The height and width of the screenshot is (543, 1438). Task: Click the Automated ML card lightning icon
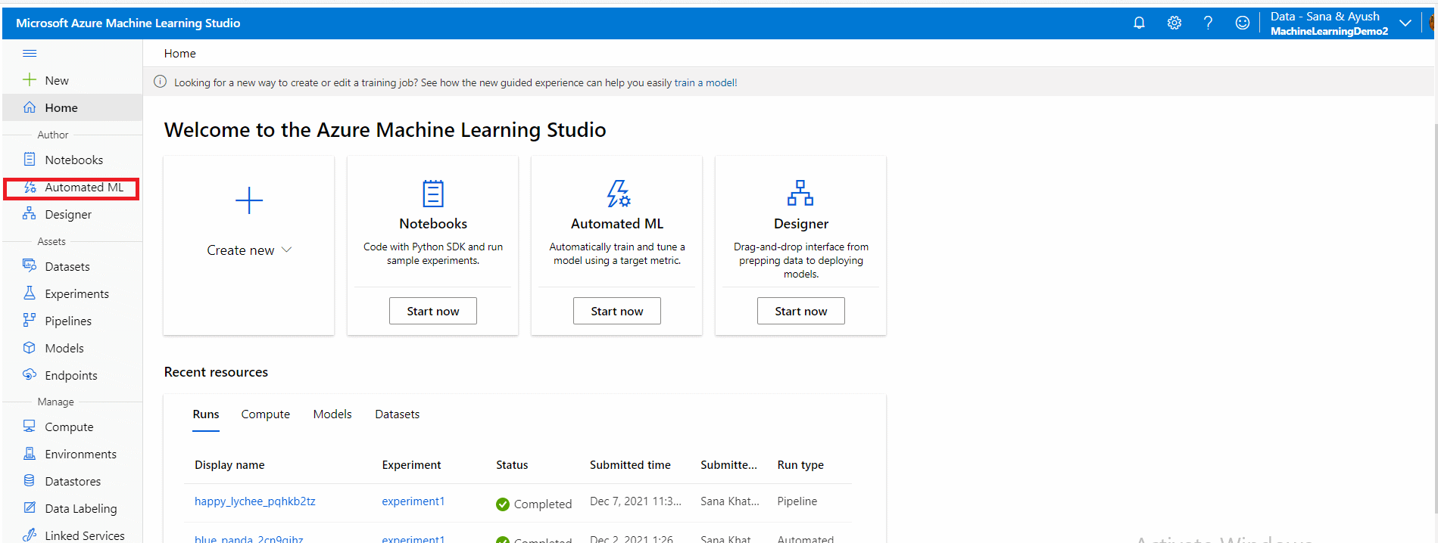618,194
